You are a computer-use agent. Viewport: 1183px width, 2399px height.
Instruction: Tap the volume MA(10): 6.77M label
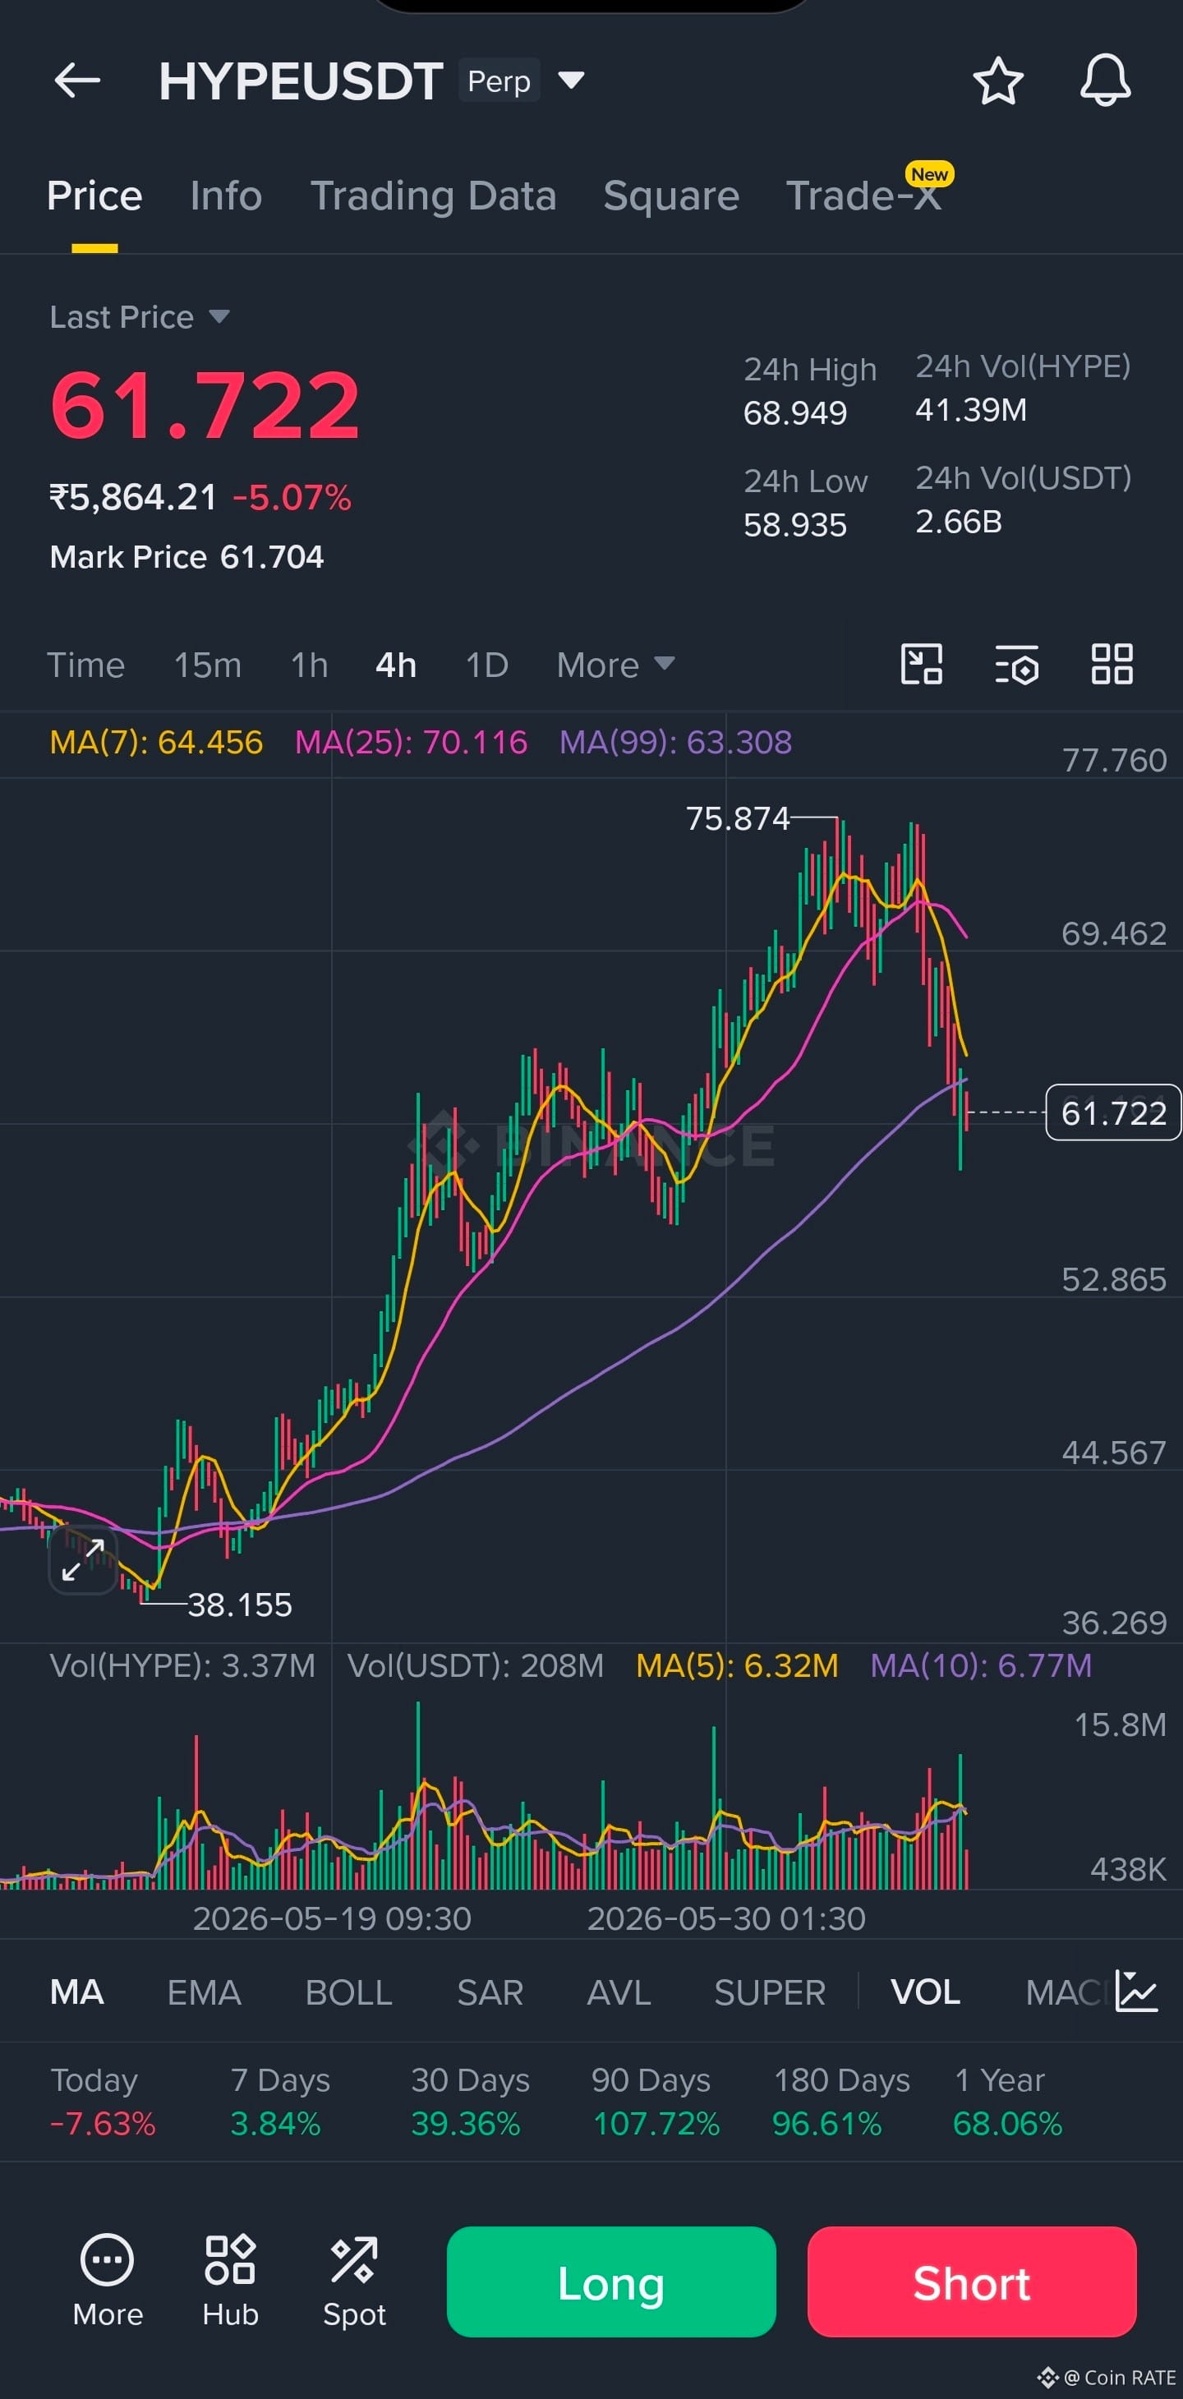981,1665
